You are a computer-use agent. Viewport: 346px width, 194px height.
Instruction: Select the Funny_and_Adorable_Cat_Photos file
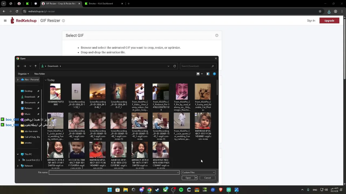203,97
